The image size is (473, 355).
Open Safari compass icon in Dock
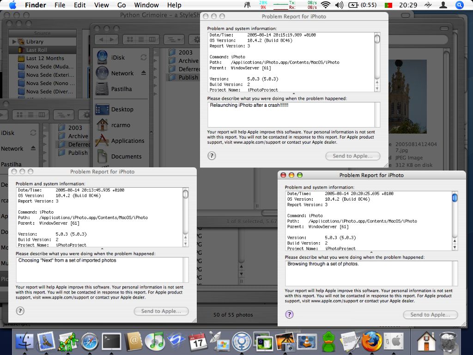tap(90, 342)
